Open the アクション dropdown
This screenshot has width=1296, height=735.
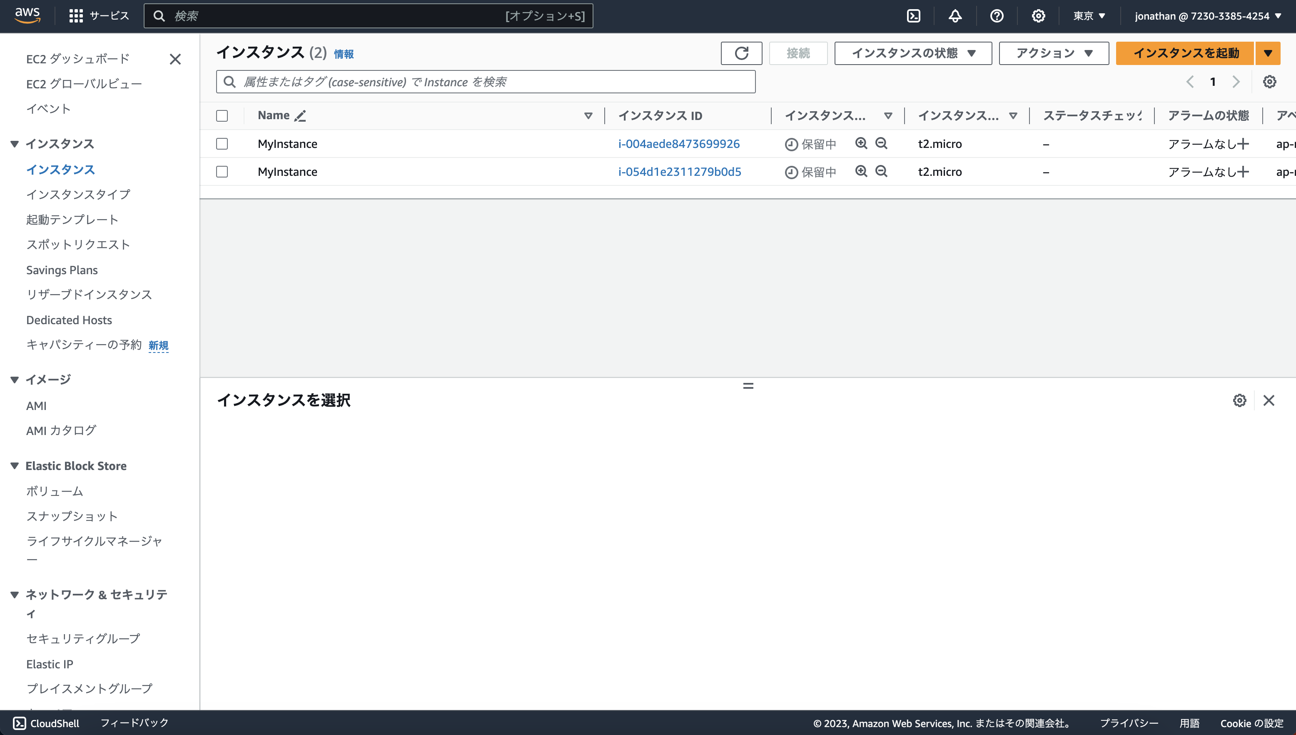[x=1053, y=53]
